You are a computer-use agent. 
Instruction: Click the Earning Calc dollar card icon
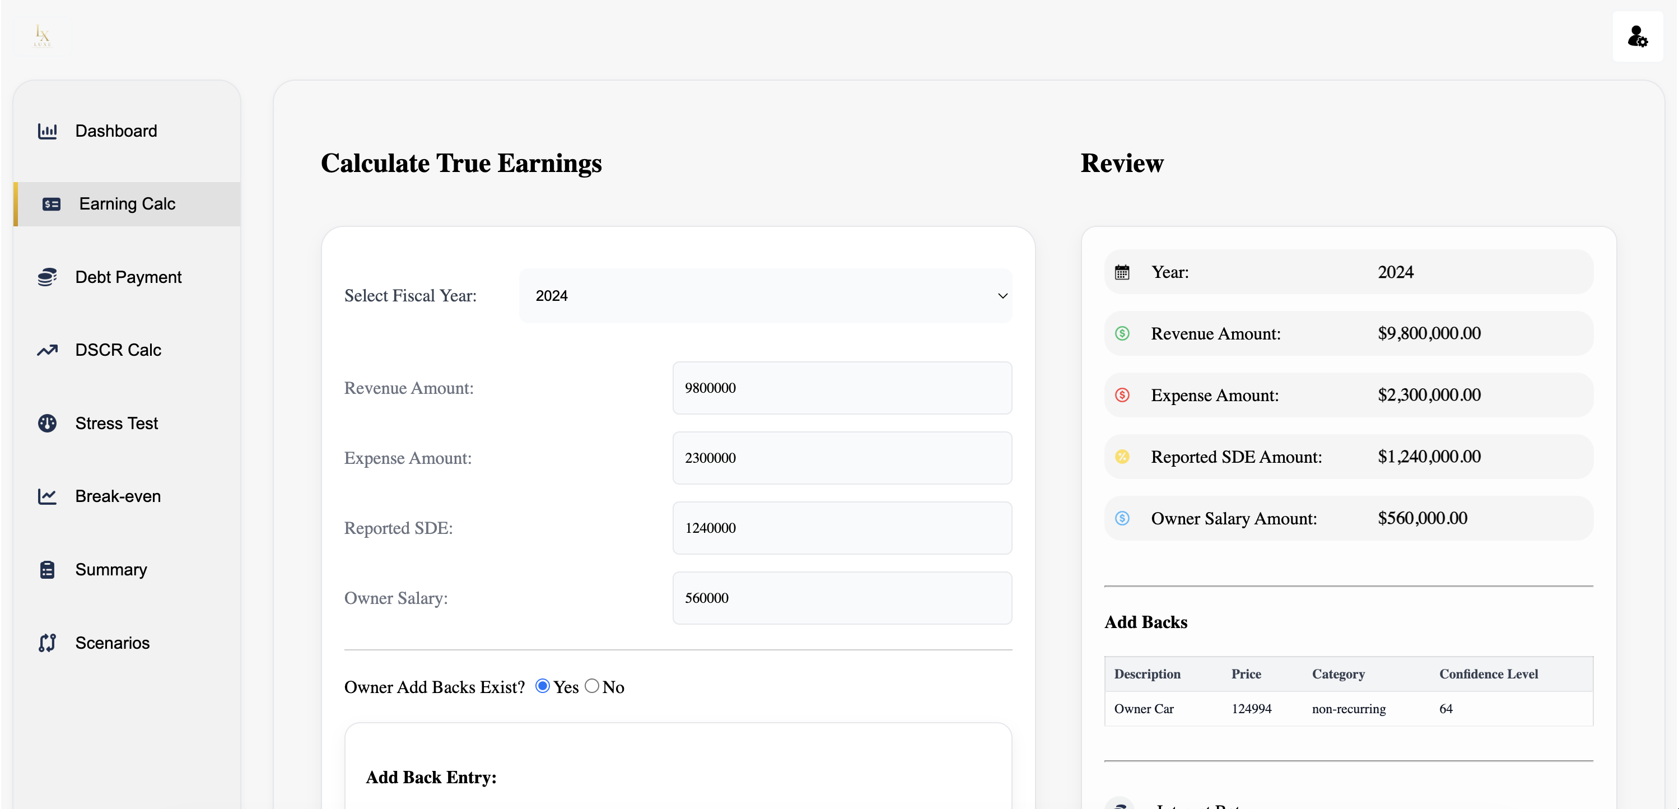52,204
